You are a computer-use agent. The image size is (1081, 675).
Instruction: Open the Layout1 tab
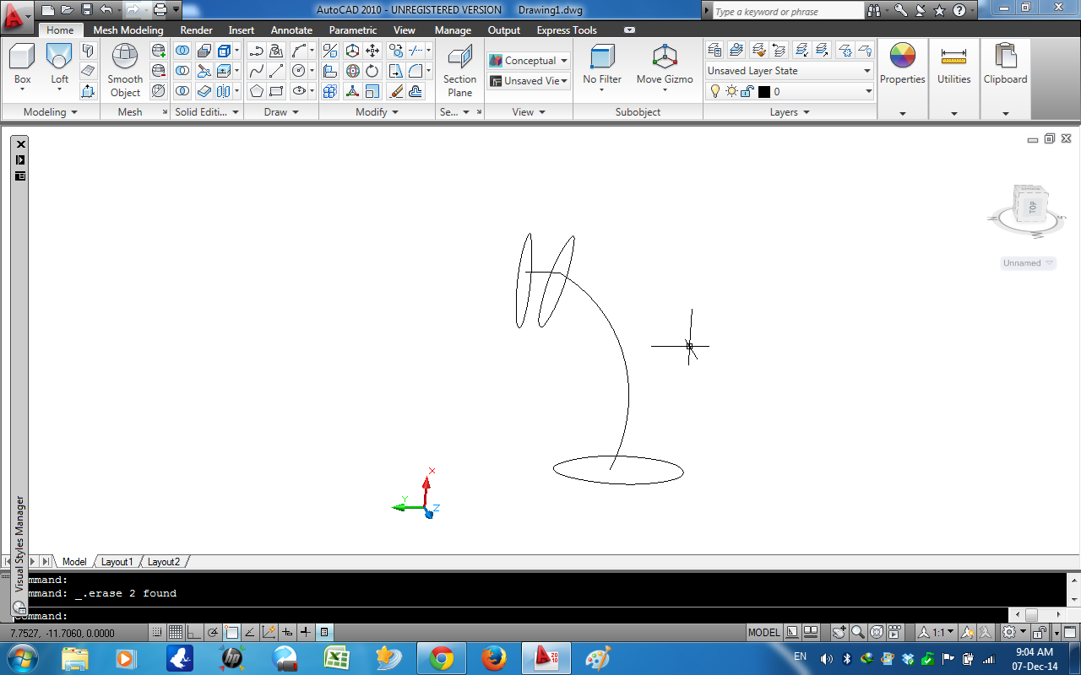click(x=117, y=561)
